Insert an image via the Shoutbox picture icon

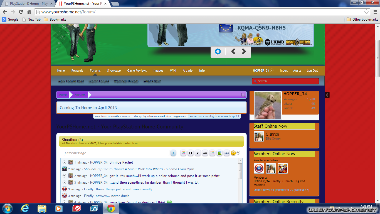click(219, 153)
